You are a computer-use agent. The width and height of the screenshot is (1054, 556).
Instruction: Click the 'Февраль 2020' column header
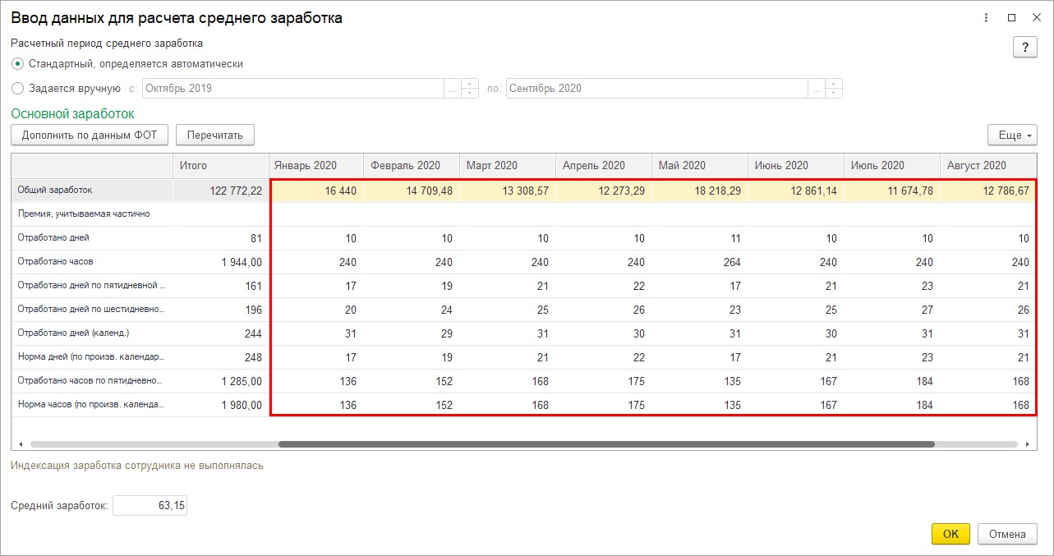coord(412,165)
